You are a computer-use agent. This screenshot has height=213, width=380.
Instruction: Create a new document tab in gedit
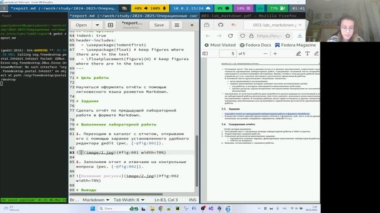click(x=110, y=25)
